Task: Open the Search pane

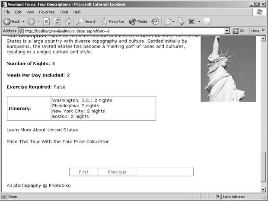Action: [x=86, y=22]
